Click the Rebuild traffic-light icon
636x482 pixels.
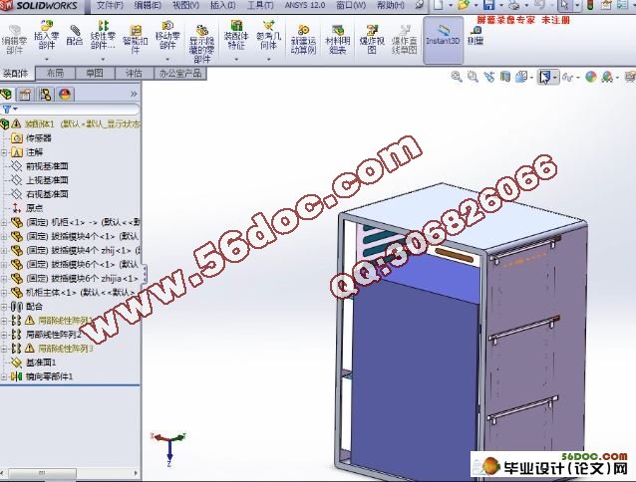(590, 5)
